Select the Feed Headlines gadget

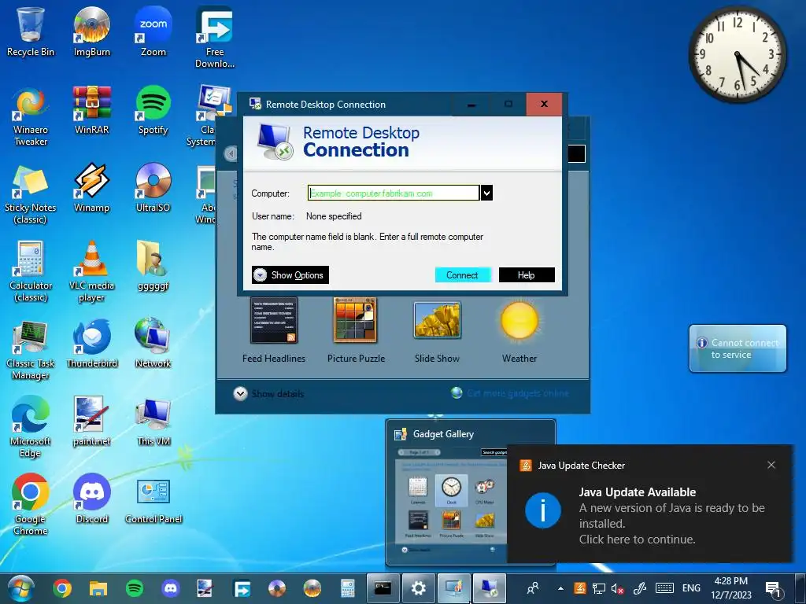click(x=273, y=330)
